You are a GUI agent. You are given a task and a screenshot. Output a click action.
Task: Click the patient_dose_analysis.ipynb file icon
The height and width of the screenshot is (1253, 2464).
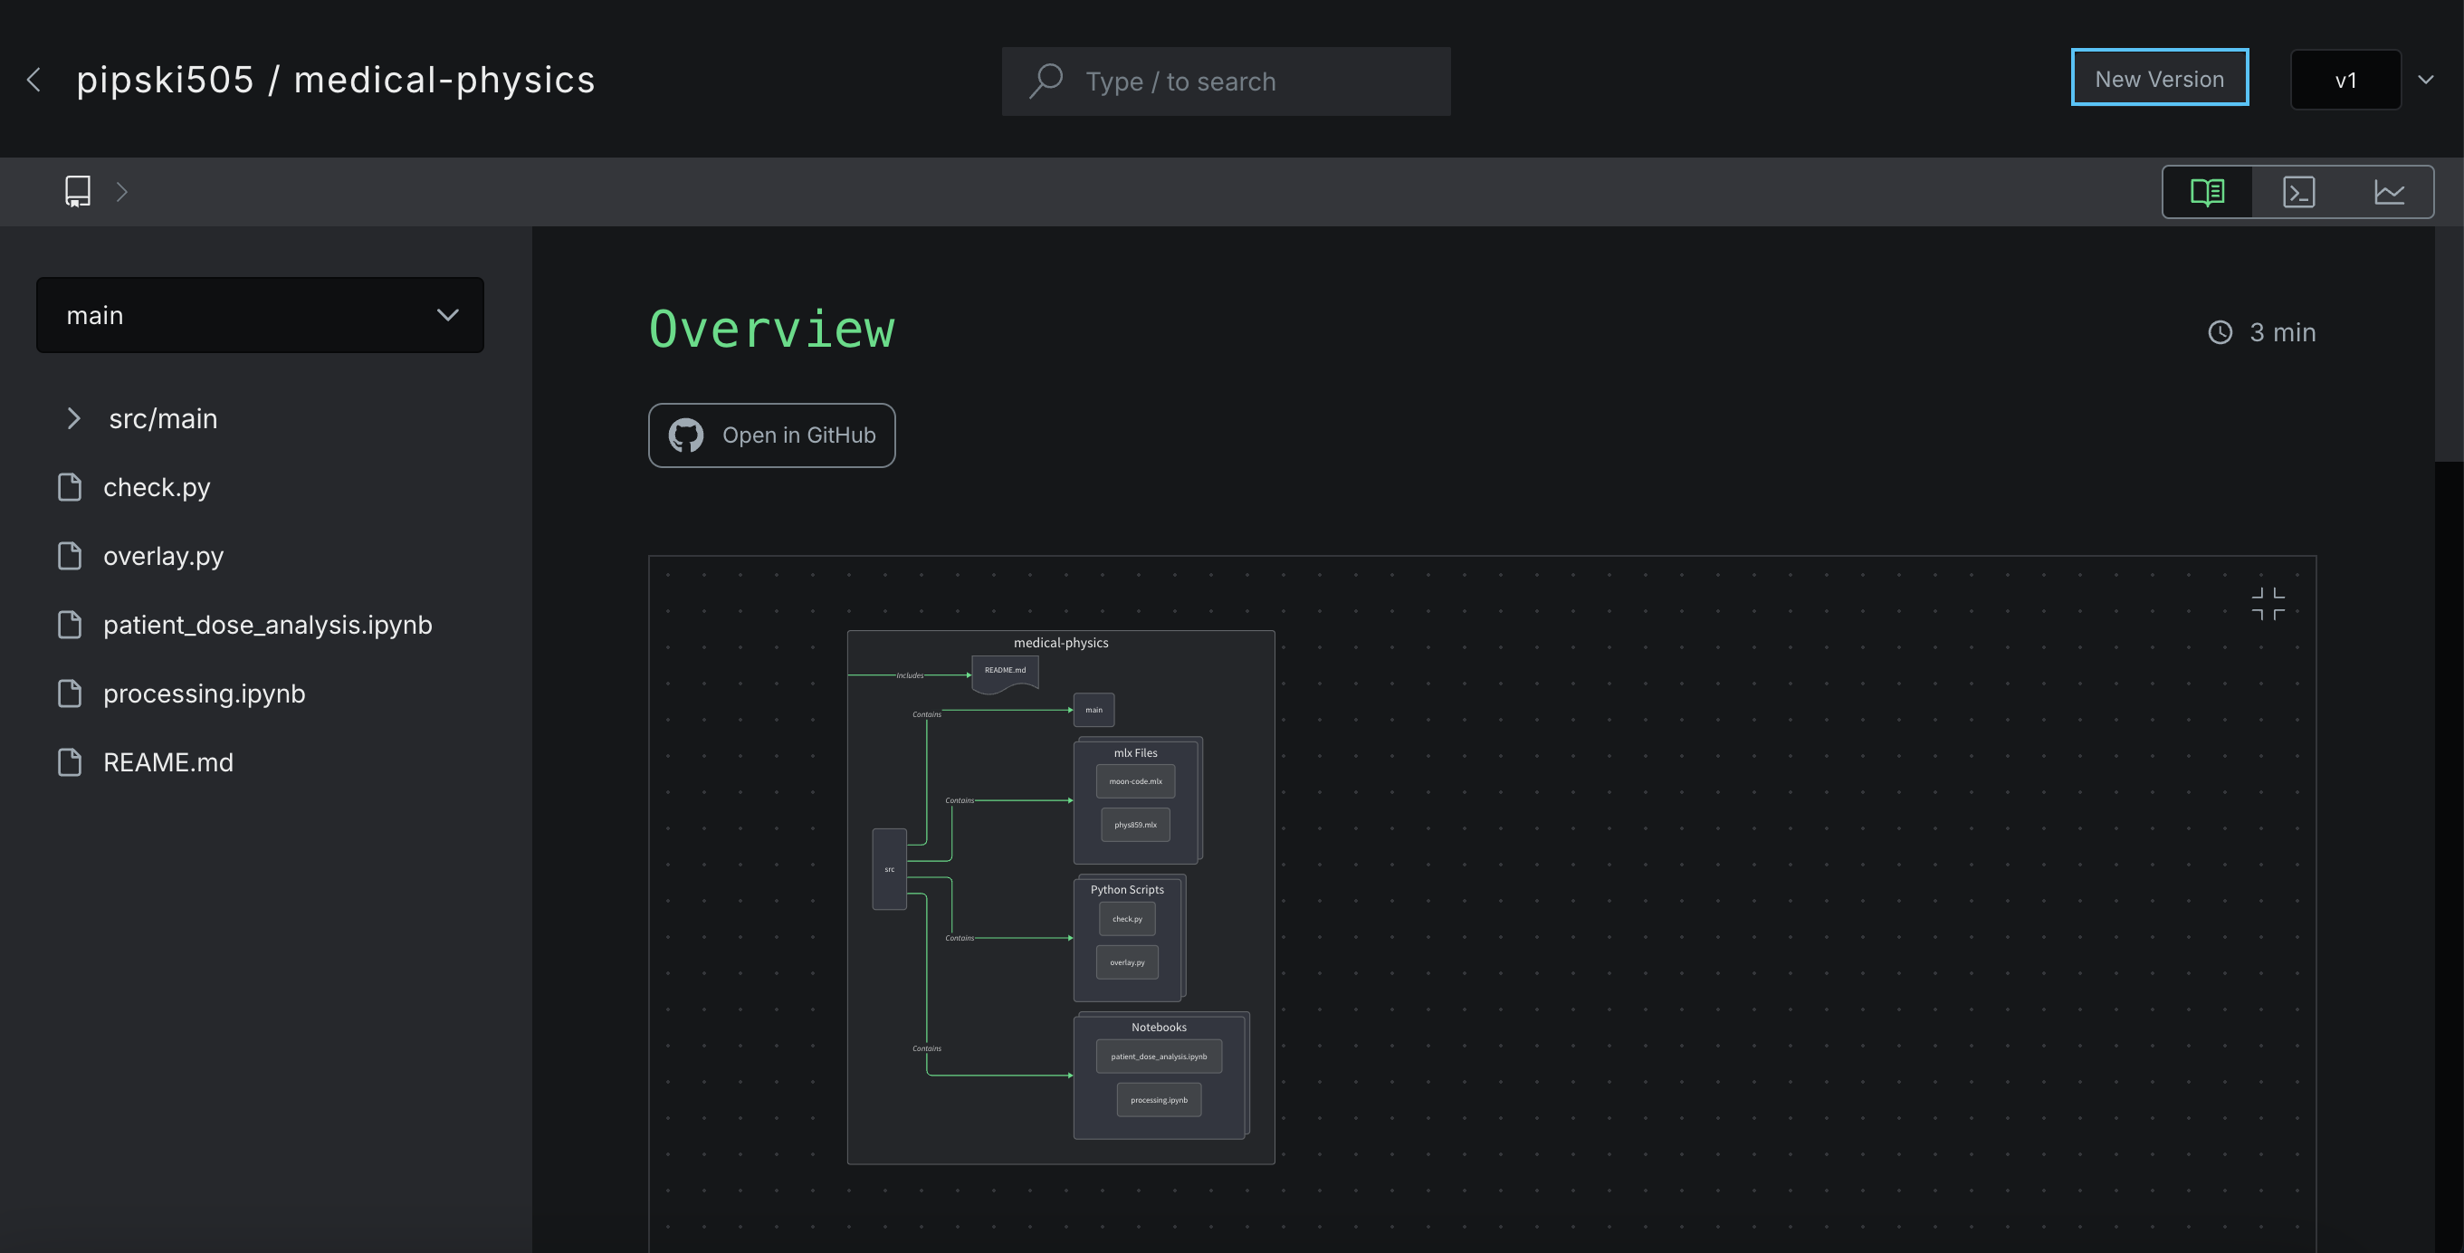tap(70, 625)
